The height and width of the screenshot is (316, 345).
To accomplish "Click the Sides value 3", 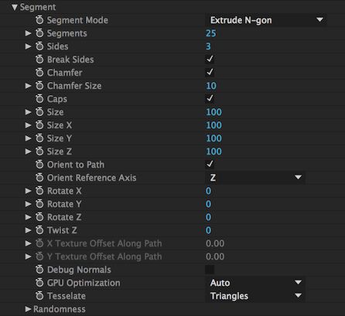I will click(x=208, y=46).
